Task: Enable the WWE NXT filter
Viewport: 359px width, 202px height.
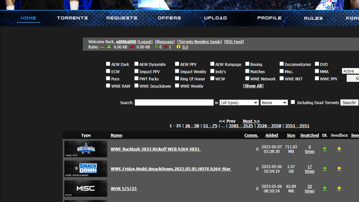Action: [x=281, y=78]
